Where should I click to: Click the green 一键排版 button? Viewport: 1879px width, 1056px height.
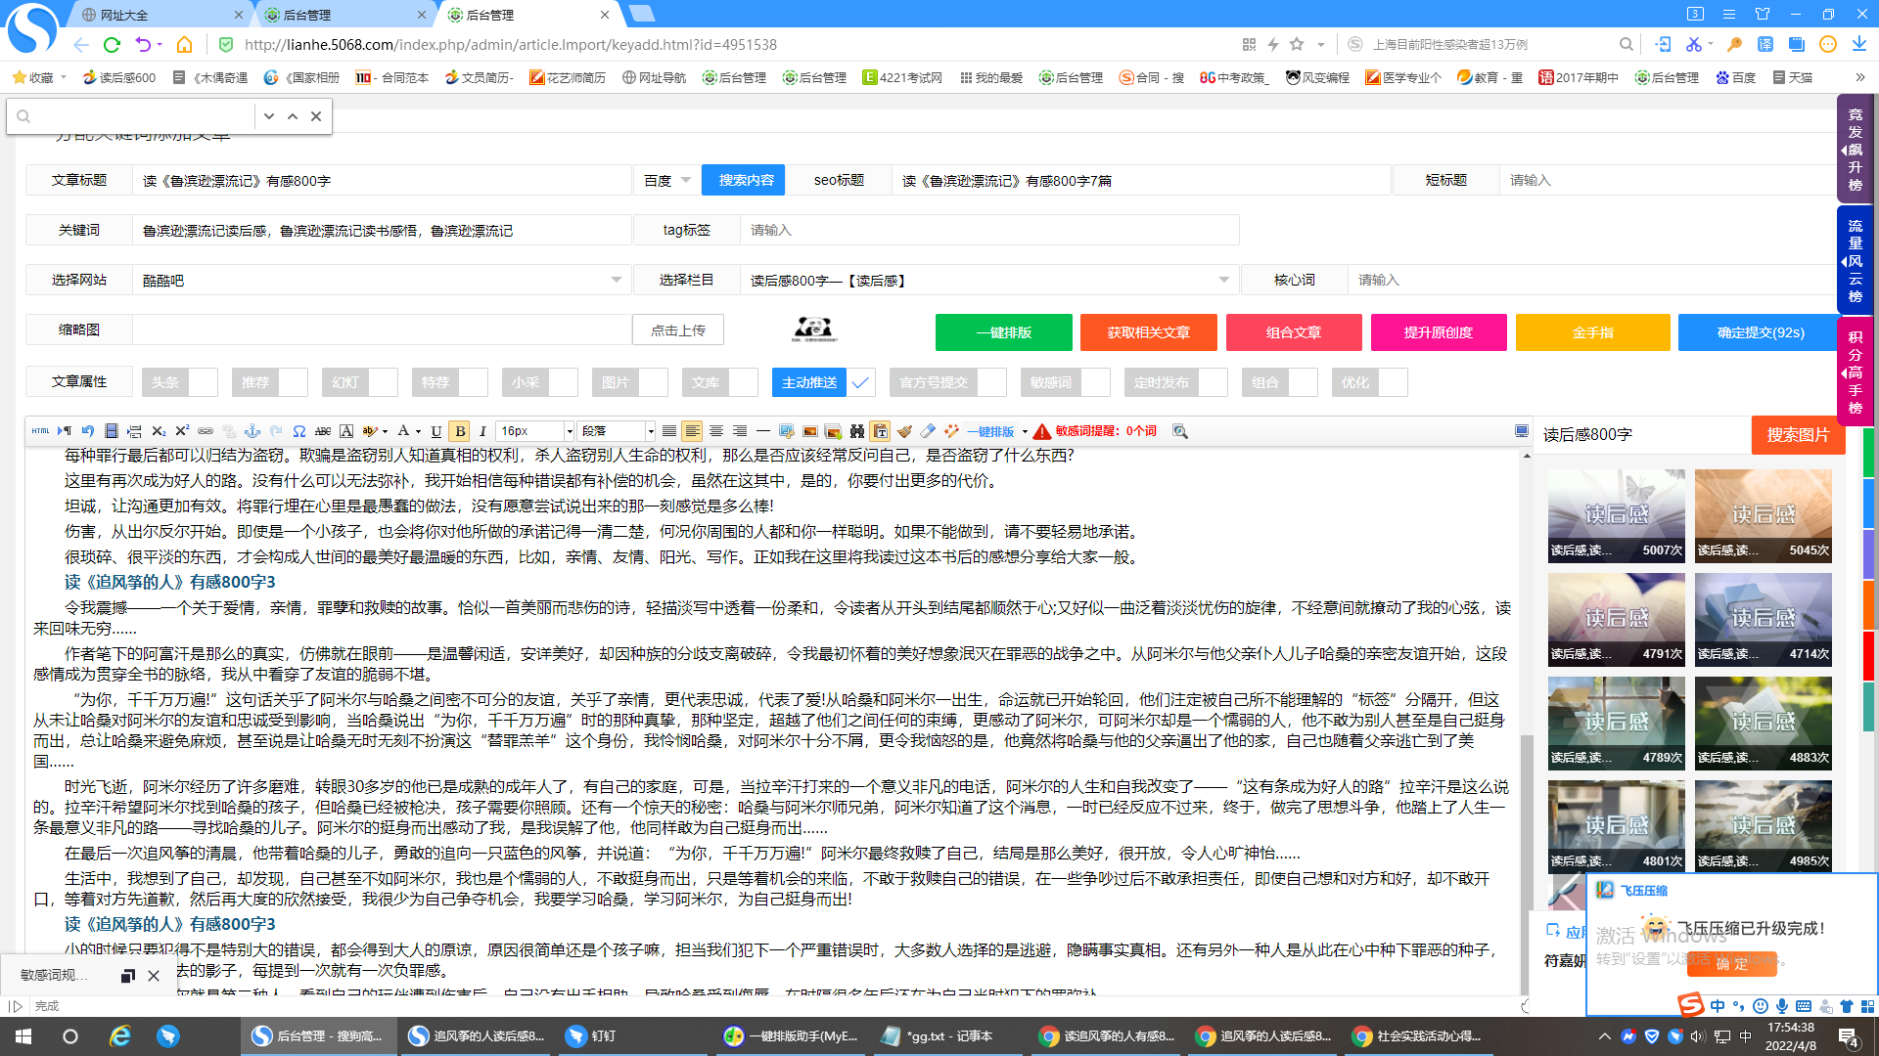point(1004,332)
